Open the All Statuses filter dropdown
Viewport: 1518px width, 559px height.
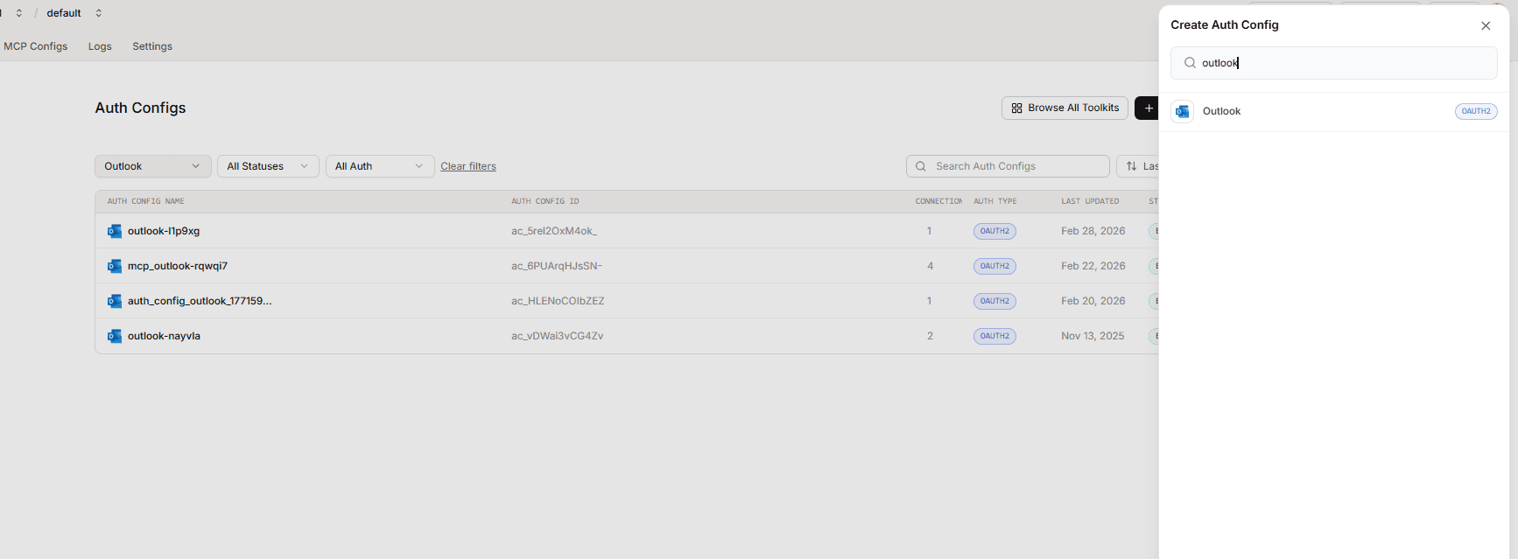tap(268, 166)
